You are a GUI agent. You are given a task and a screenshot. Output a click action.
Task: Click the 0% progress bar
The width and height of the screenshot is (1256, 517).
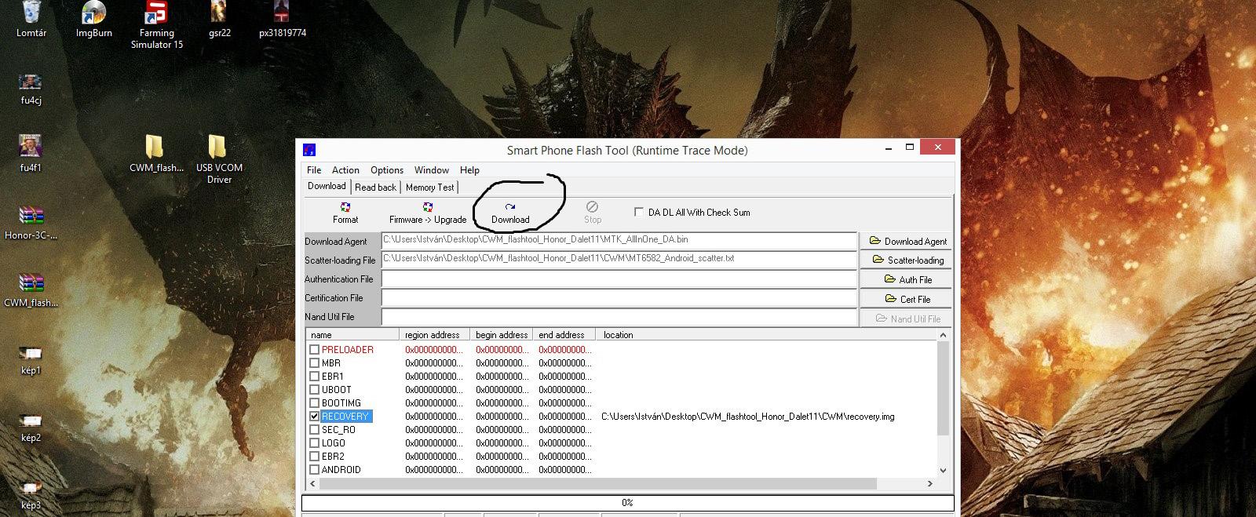pyautogui.click(x=627, y=503)
